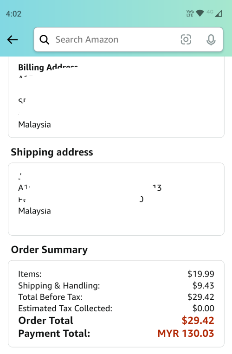The height and width of the screenshot is (354, 232).
Task: Open camera scan search icon
Action: point(186,39)
